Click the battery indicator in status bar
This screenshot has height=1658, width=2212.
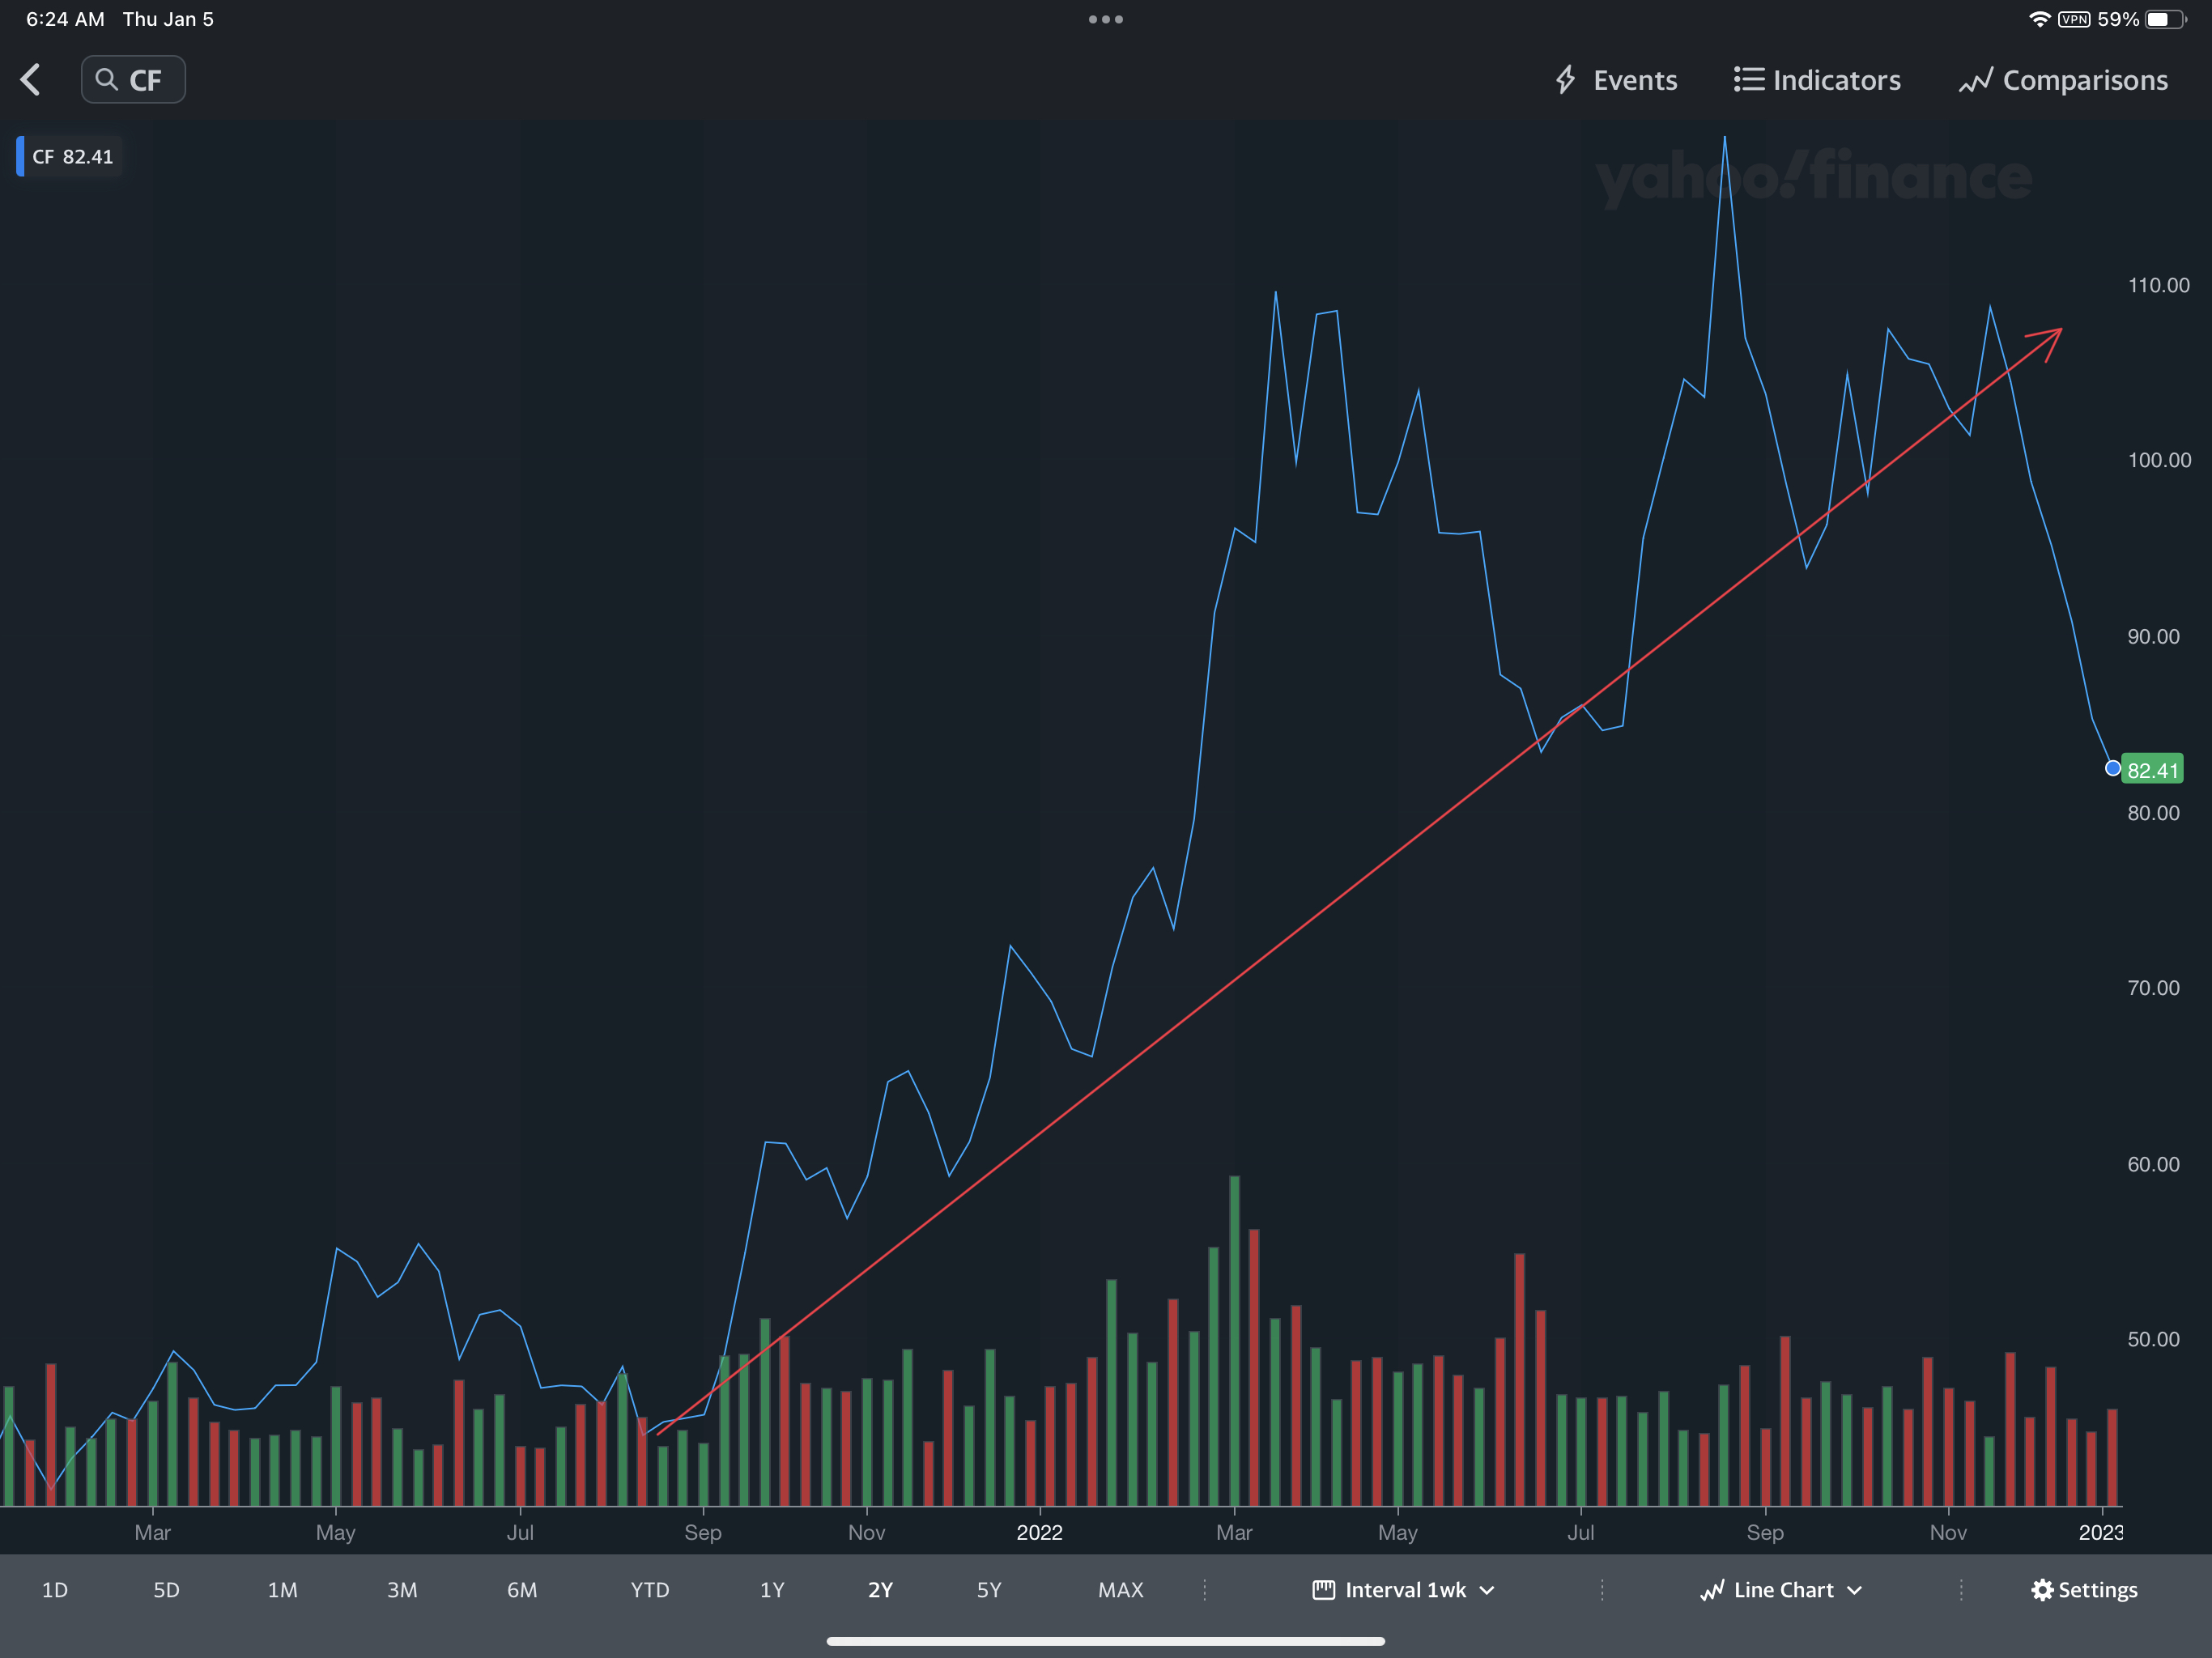(2166, 19)
